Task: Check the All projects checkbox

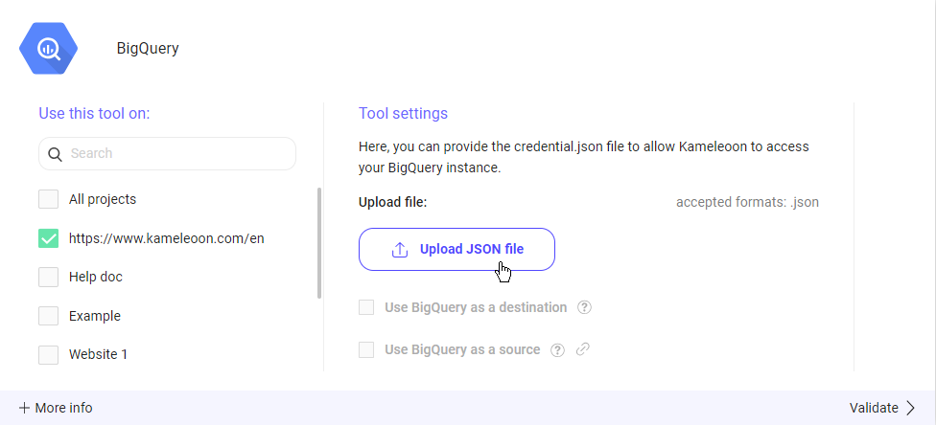Action: [48, 200]
